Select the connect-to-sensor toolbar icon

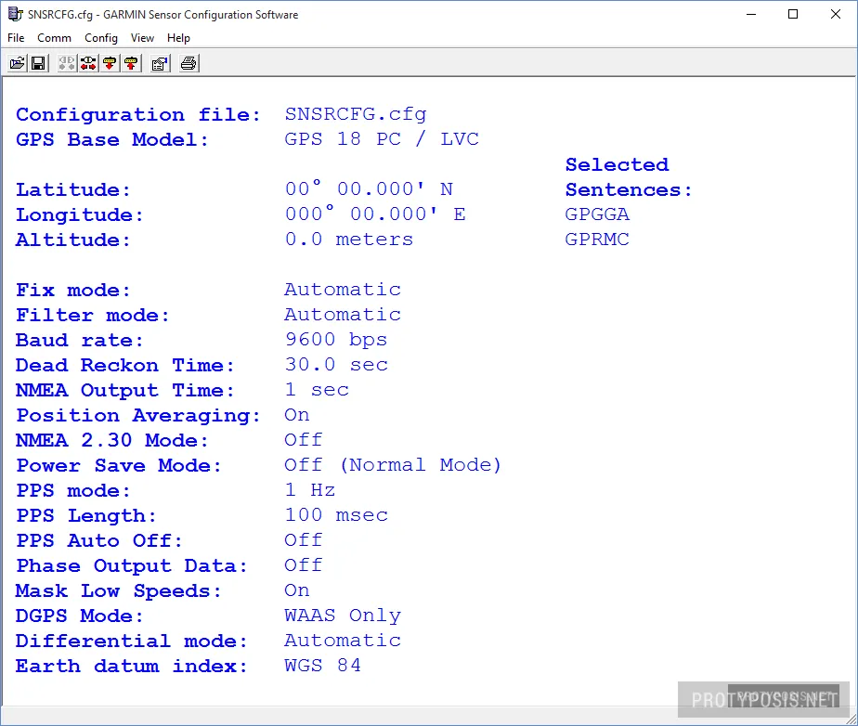89,63
